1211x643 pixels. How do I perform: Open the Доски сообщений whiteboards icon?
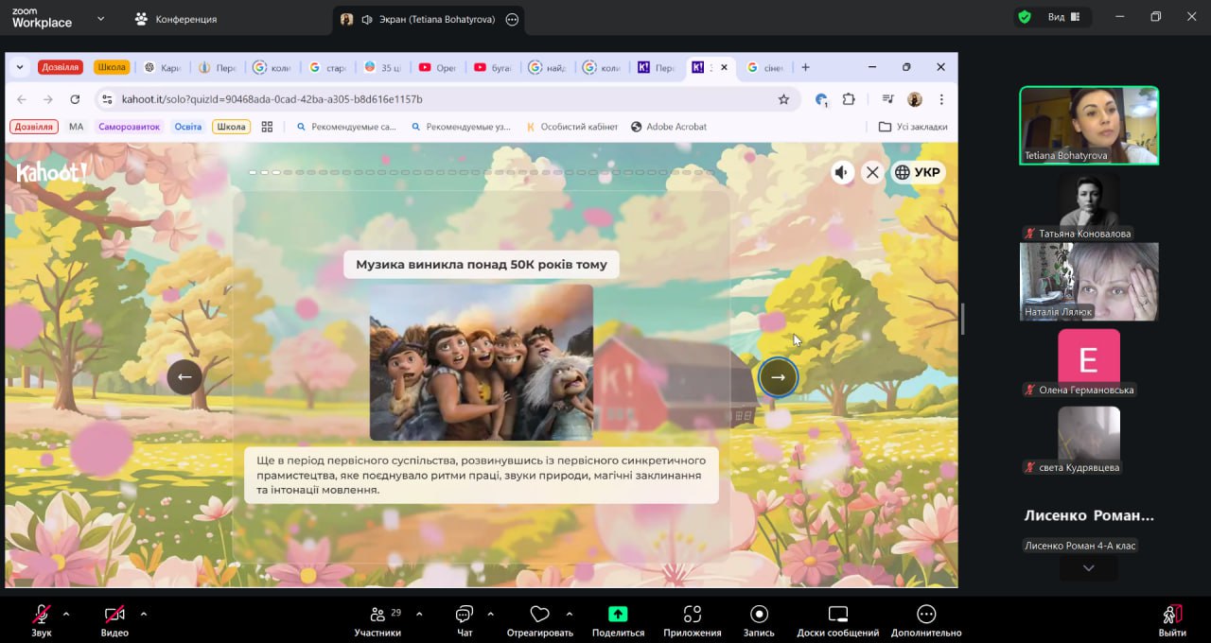[x=837, y=615]
